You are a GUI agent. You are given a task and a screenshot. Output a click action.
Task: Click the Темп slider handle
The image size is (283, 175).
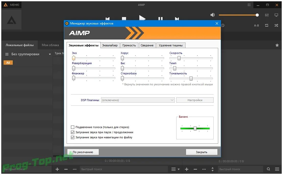[x=175, y=68]
